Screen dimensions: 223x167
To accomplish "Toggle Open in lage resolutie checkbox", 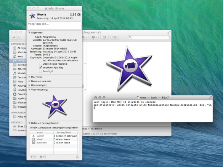I will (x=40, y=64).
